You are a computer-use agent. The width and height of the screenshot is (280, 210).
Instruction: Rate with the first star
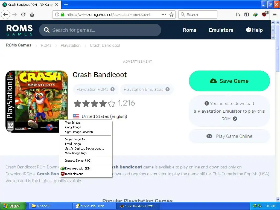77,103
